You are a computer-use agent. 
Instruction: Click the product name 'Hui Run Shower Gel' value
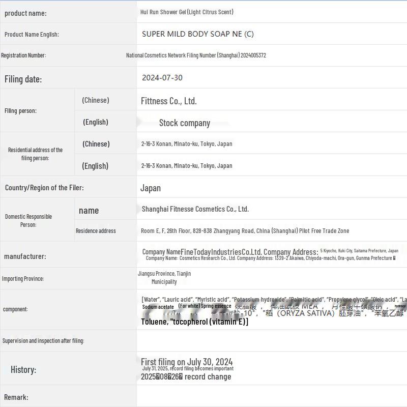point(187,12)
